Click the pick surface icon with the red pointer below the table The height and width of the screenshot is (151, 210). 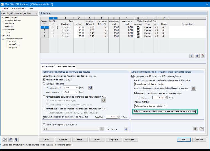(203, 56)
